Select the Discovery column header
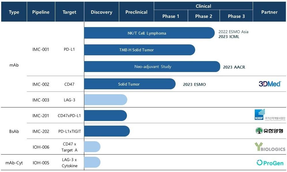The width and height of the screenshot is (287, 172). 101,12
